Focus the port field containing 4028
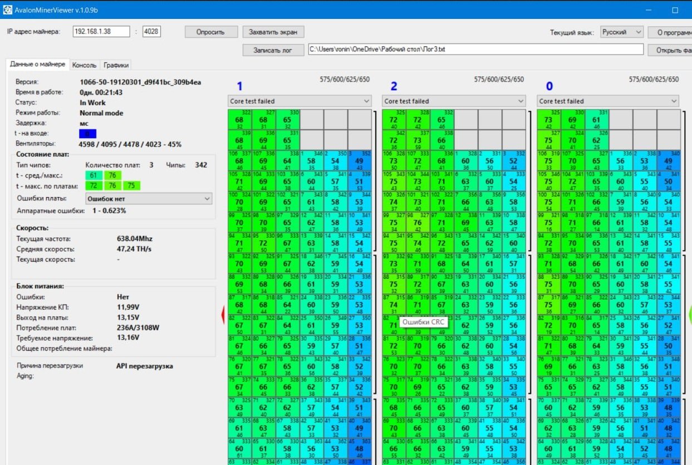 coord(151,32)
